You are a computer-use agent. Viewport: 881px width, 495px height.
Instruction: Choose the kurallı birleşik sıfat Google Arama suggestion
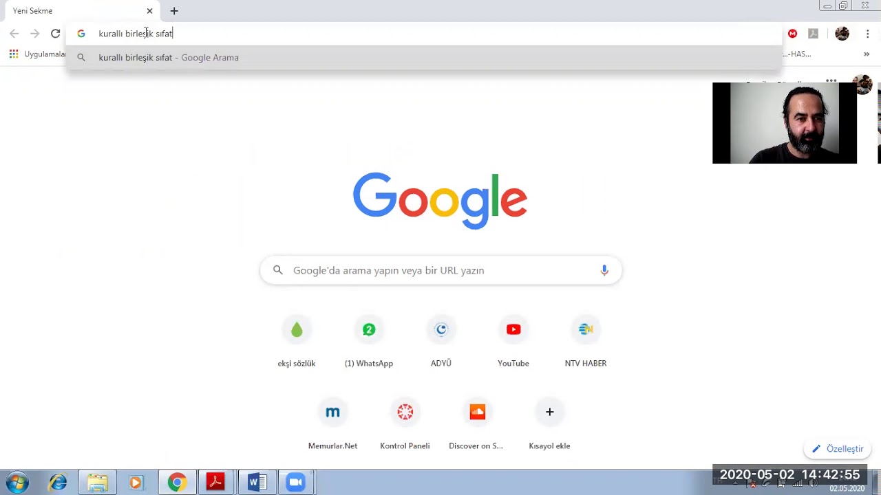coord(424,58)
